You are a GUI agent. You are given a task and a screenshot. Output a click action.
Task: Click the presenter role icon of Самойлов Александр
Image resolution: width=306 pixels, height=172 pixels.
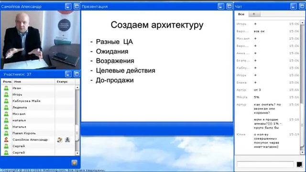[x=6, y=140]
